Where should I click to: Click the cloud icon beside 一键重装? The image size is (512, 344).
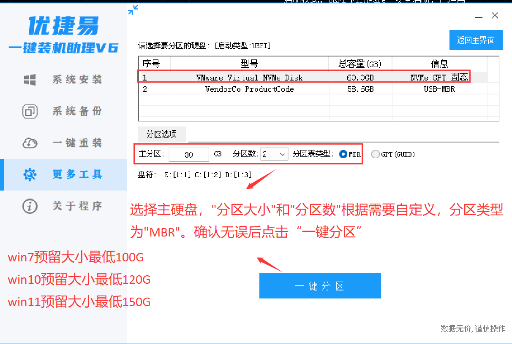point(30,143)
